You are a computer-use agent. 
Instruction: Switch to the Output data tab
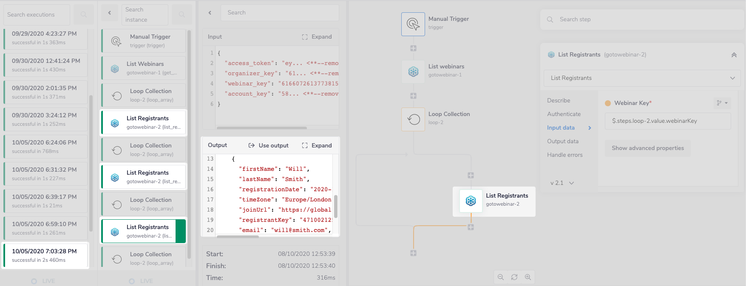562,142
